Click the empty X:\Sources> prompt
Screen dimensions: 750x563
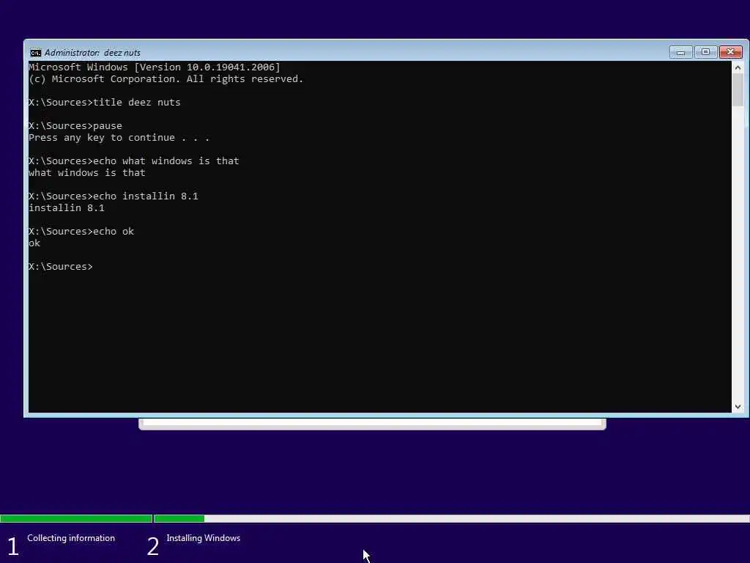point(60,267)
